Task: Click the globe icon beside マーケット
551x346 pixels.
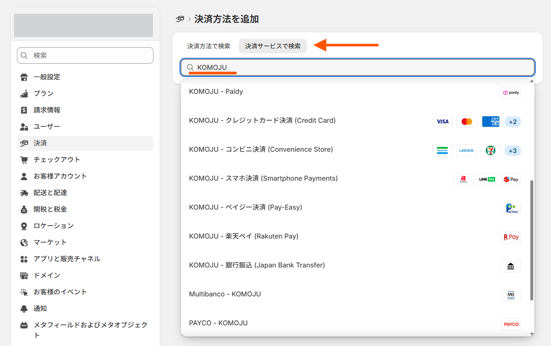Action: click(24, 242)
